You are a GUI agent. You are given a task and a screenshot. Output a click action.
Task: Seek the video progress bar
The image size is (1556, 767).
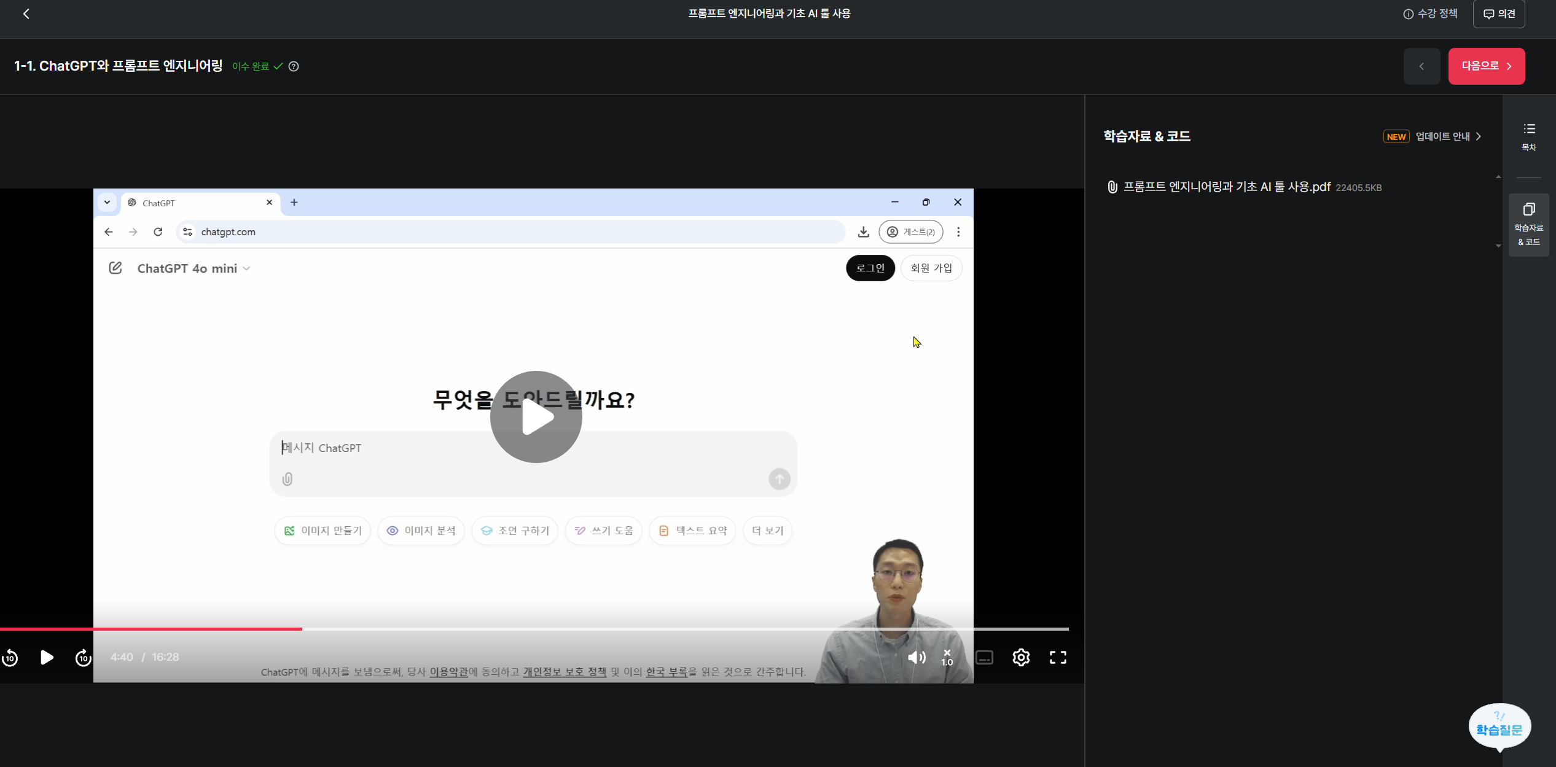tap(534, 629)
